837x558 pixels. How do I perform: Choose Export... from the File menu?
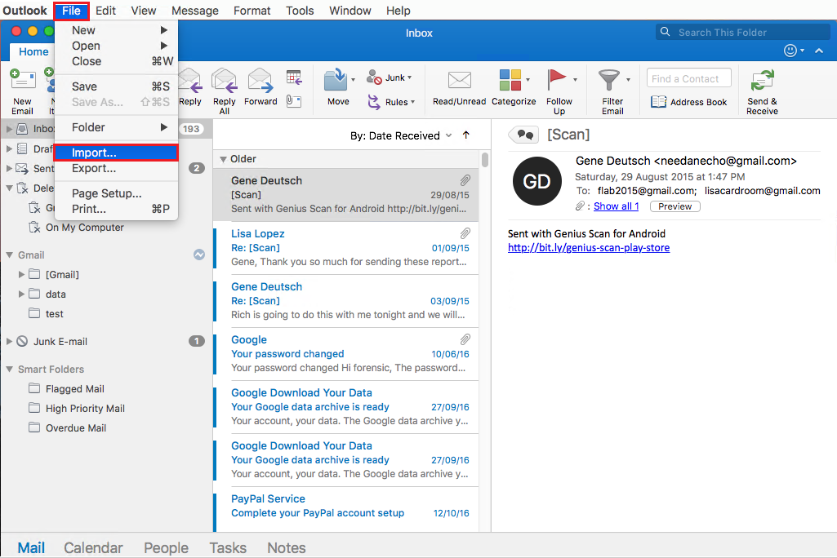117,168
